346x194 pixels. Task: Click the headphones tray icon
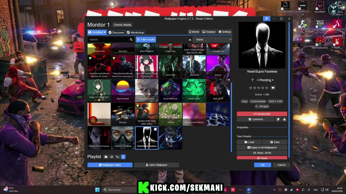coord(303,190)
